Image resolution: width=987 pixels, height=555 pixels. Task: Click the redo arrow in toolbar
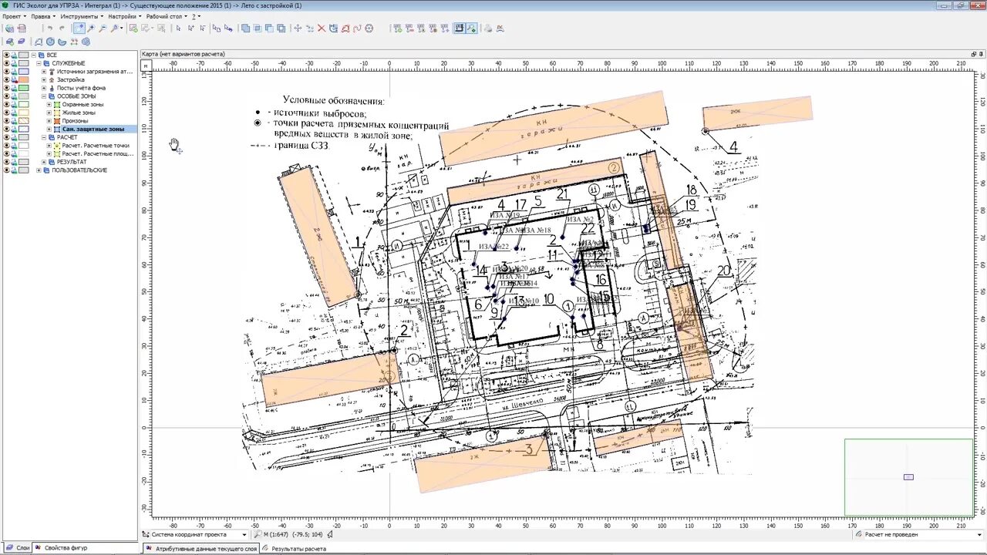[62, 28]
